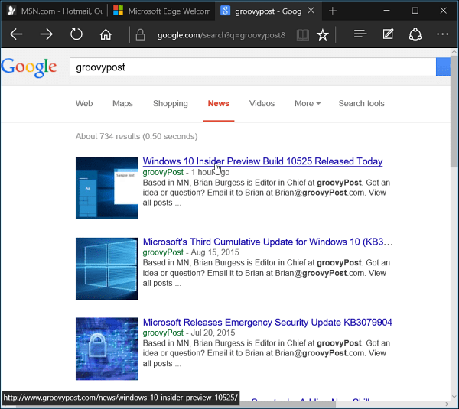Make a Web Note with pencil icon
This screenshot has width=459, height=409.
[388, 34]
